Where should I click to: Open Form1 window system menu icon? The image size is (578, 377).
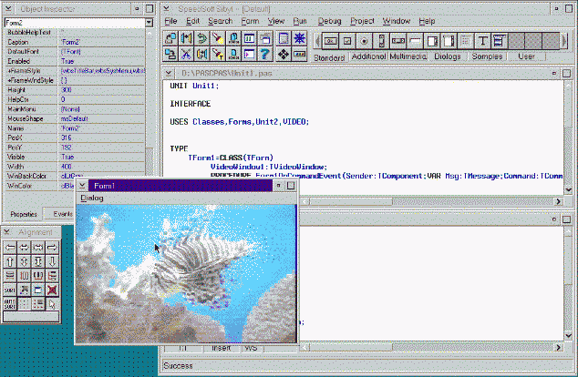point(82,186)
